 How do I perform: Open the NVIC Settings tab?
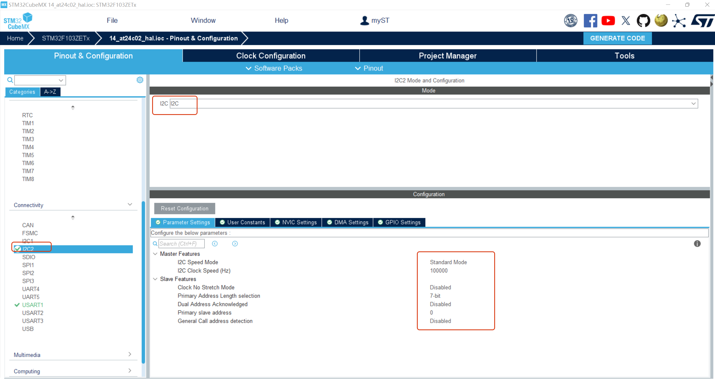click(296, 222)
